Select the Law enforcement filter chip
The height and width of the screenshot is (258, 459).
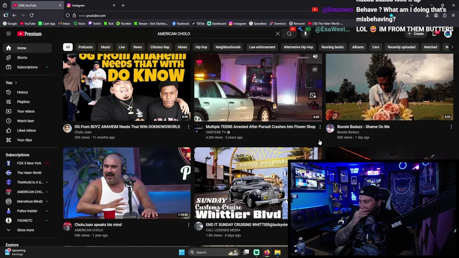click(262, 47)
